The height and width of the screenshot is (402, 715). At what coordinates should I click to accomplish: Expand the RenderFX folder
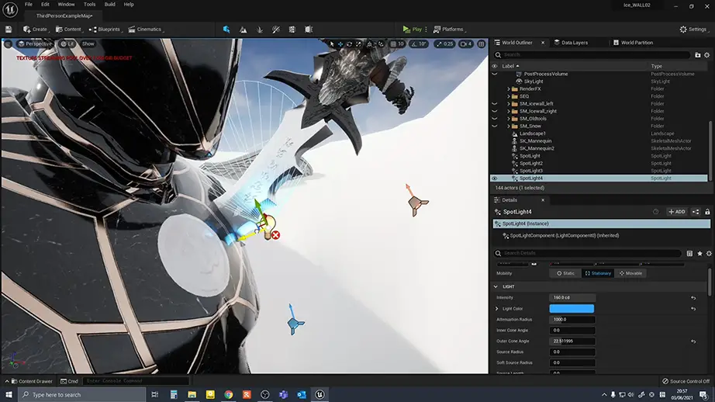coord(509,88)
